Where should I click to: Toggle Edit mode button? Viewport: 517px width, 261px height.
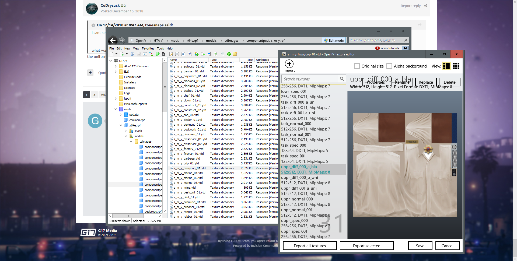(x=334, y=40)
